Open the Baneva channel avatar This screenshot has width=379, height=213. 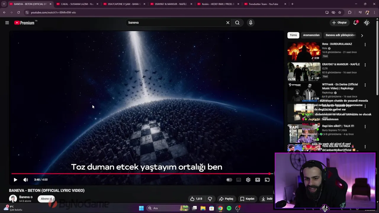(x=13, y=199)
